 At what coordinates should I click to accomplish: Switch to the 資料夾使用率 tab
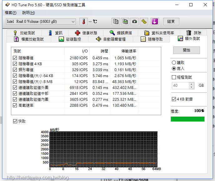159,33
